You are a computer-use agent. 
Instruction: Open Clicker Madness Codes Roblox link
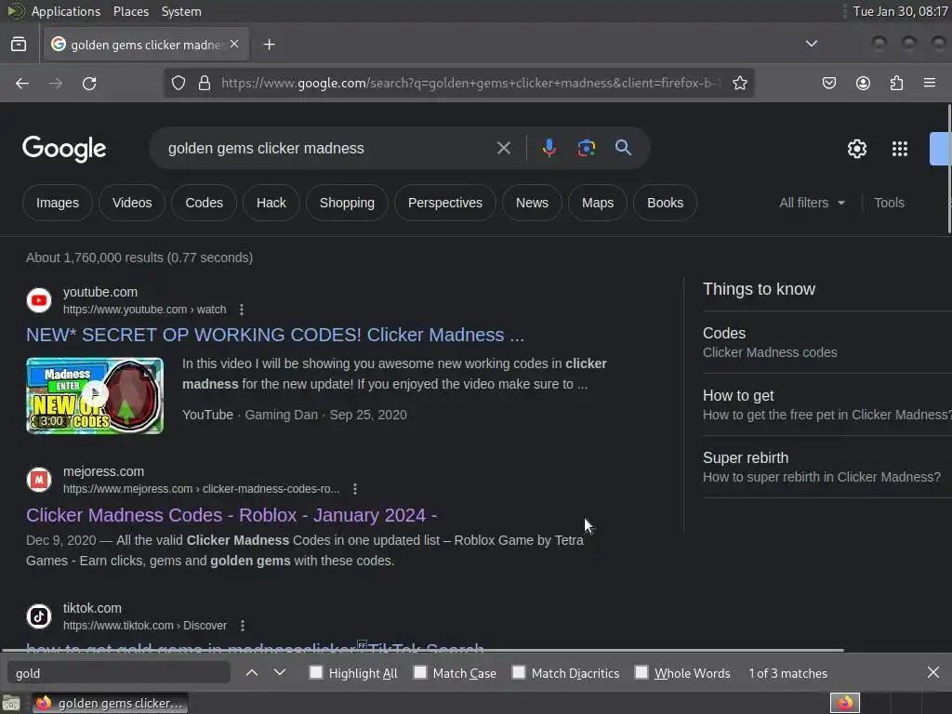(231, 515)
